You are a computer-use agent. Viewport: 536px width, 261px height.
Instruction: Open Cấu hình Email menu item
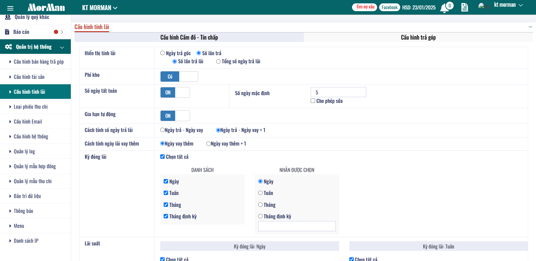click(36, 122)
